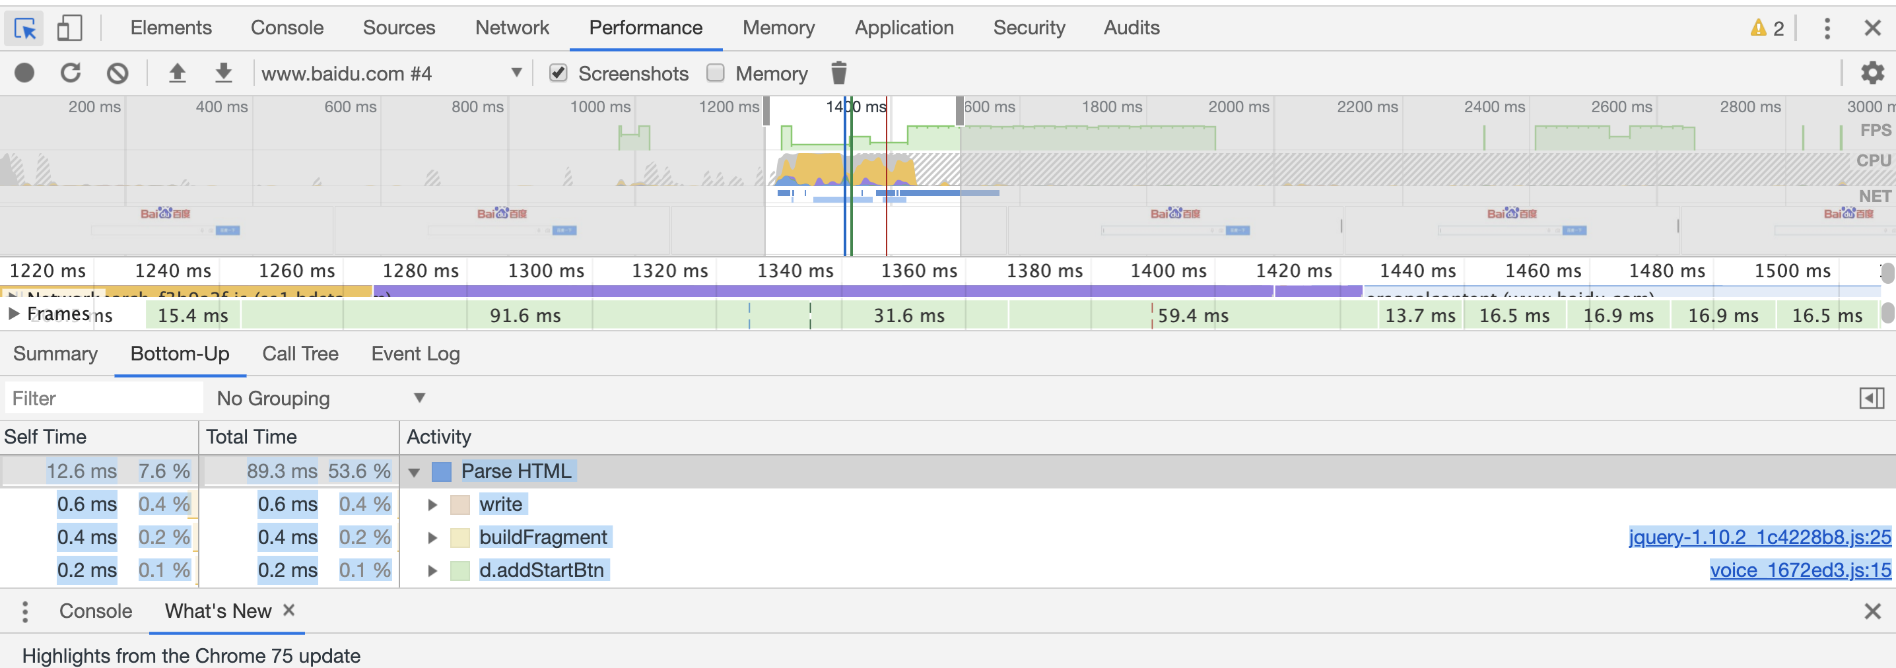1896x668 pixels.
Task: Click the save profile download icon
Action: point(224,73)
